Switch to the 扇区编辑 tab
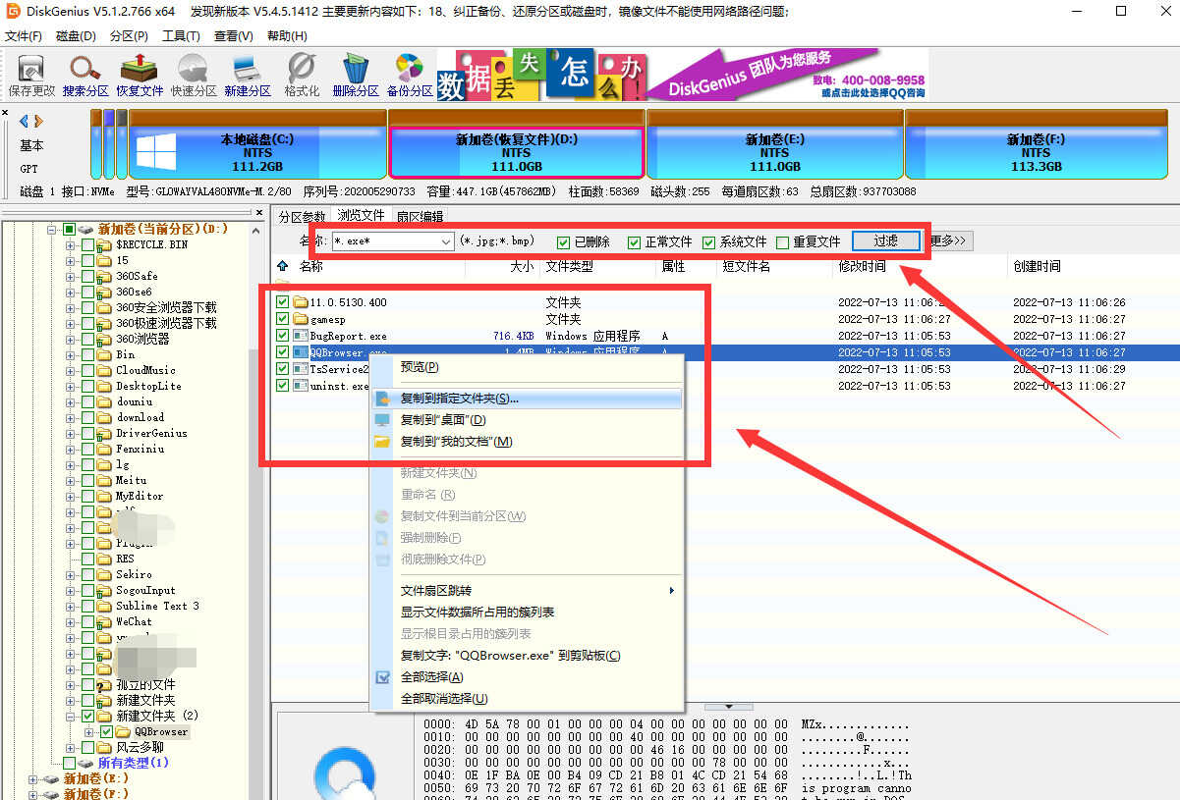The image size is (1180, 800). (x=420, y=216)
